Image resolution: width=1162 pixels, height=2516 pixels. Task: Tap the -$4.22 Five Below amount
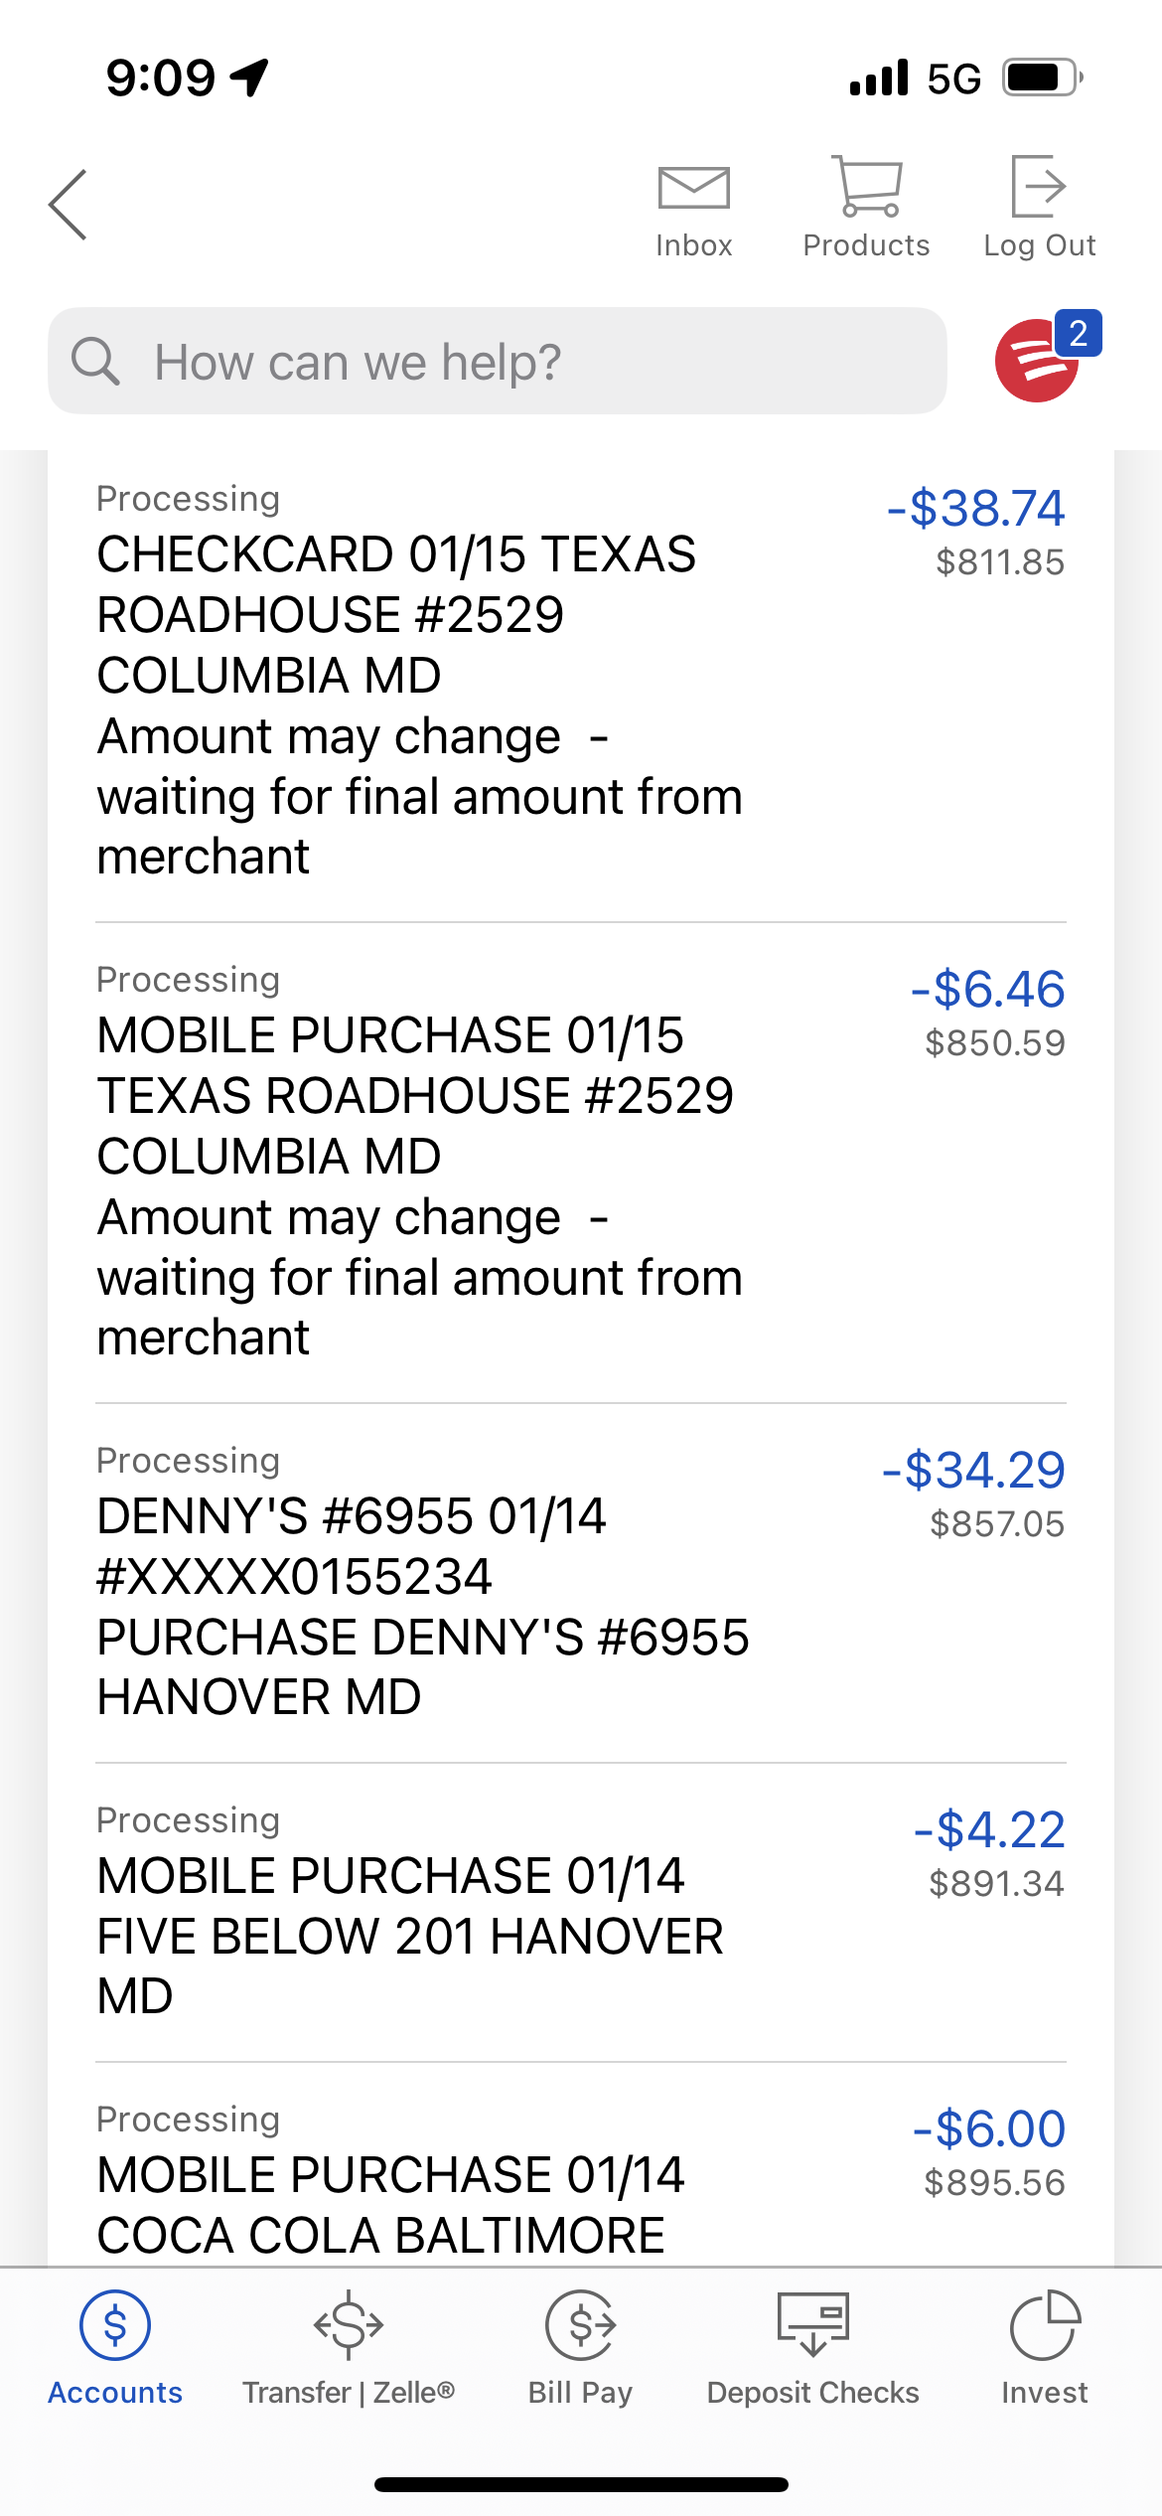(990, 1830)
